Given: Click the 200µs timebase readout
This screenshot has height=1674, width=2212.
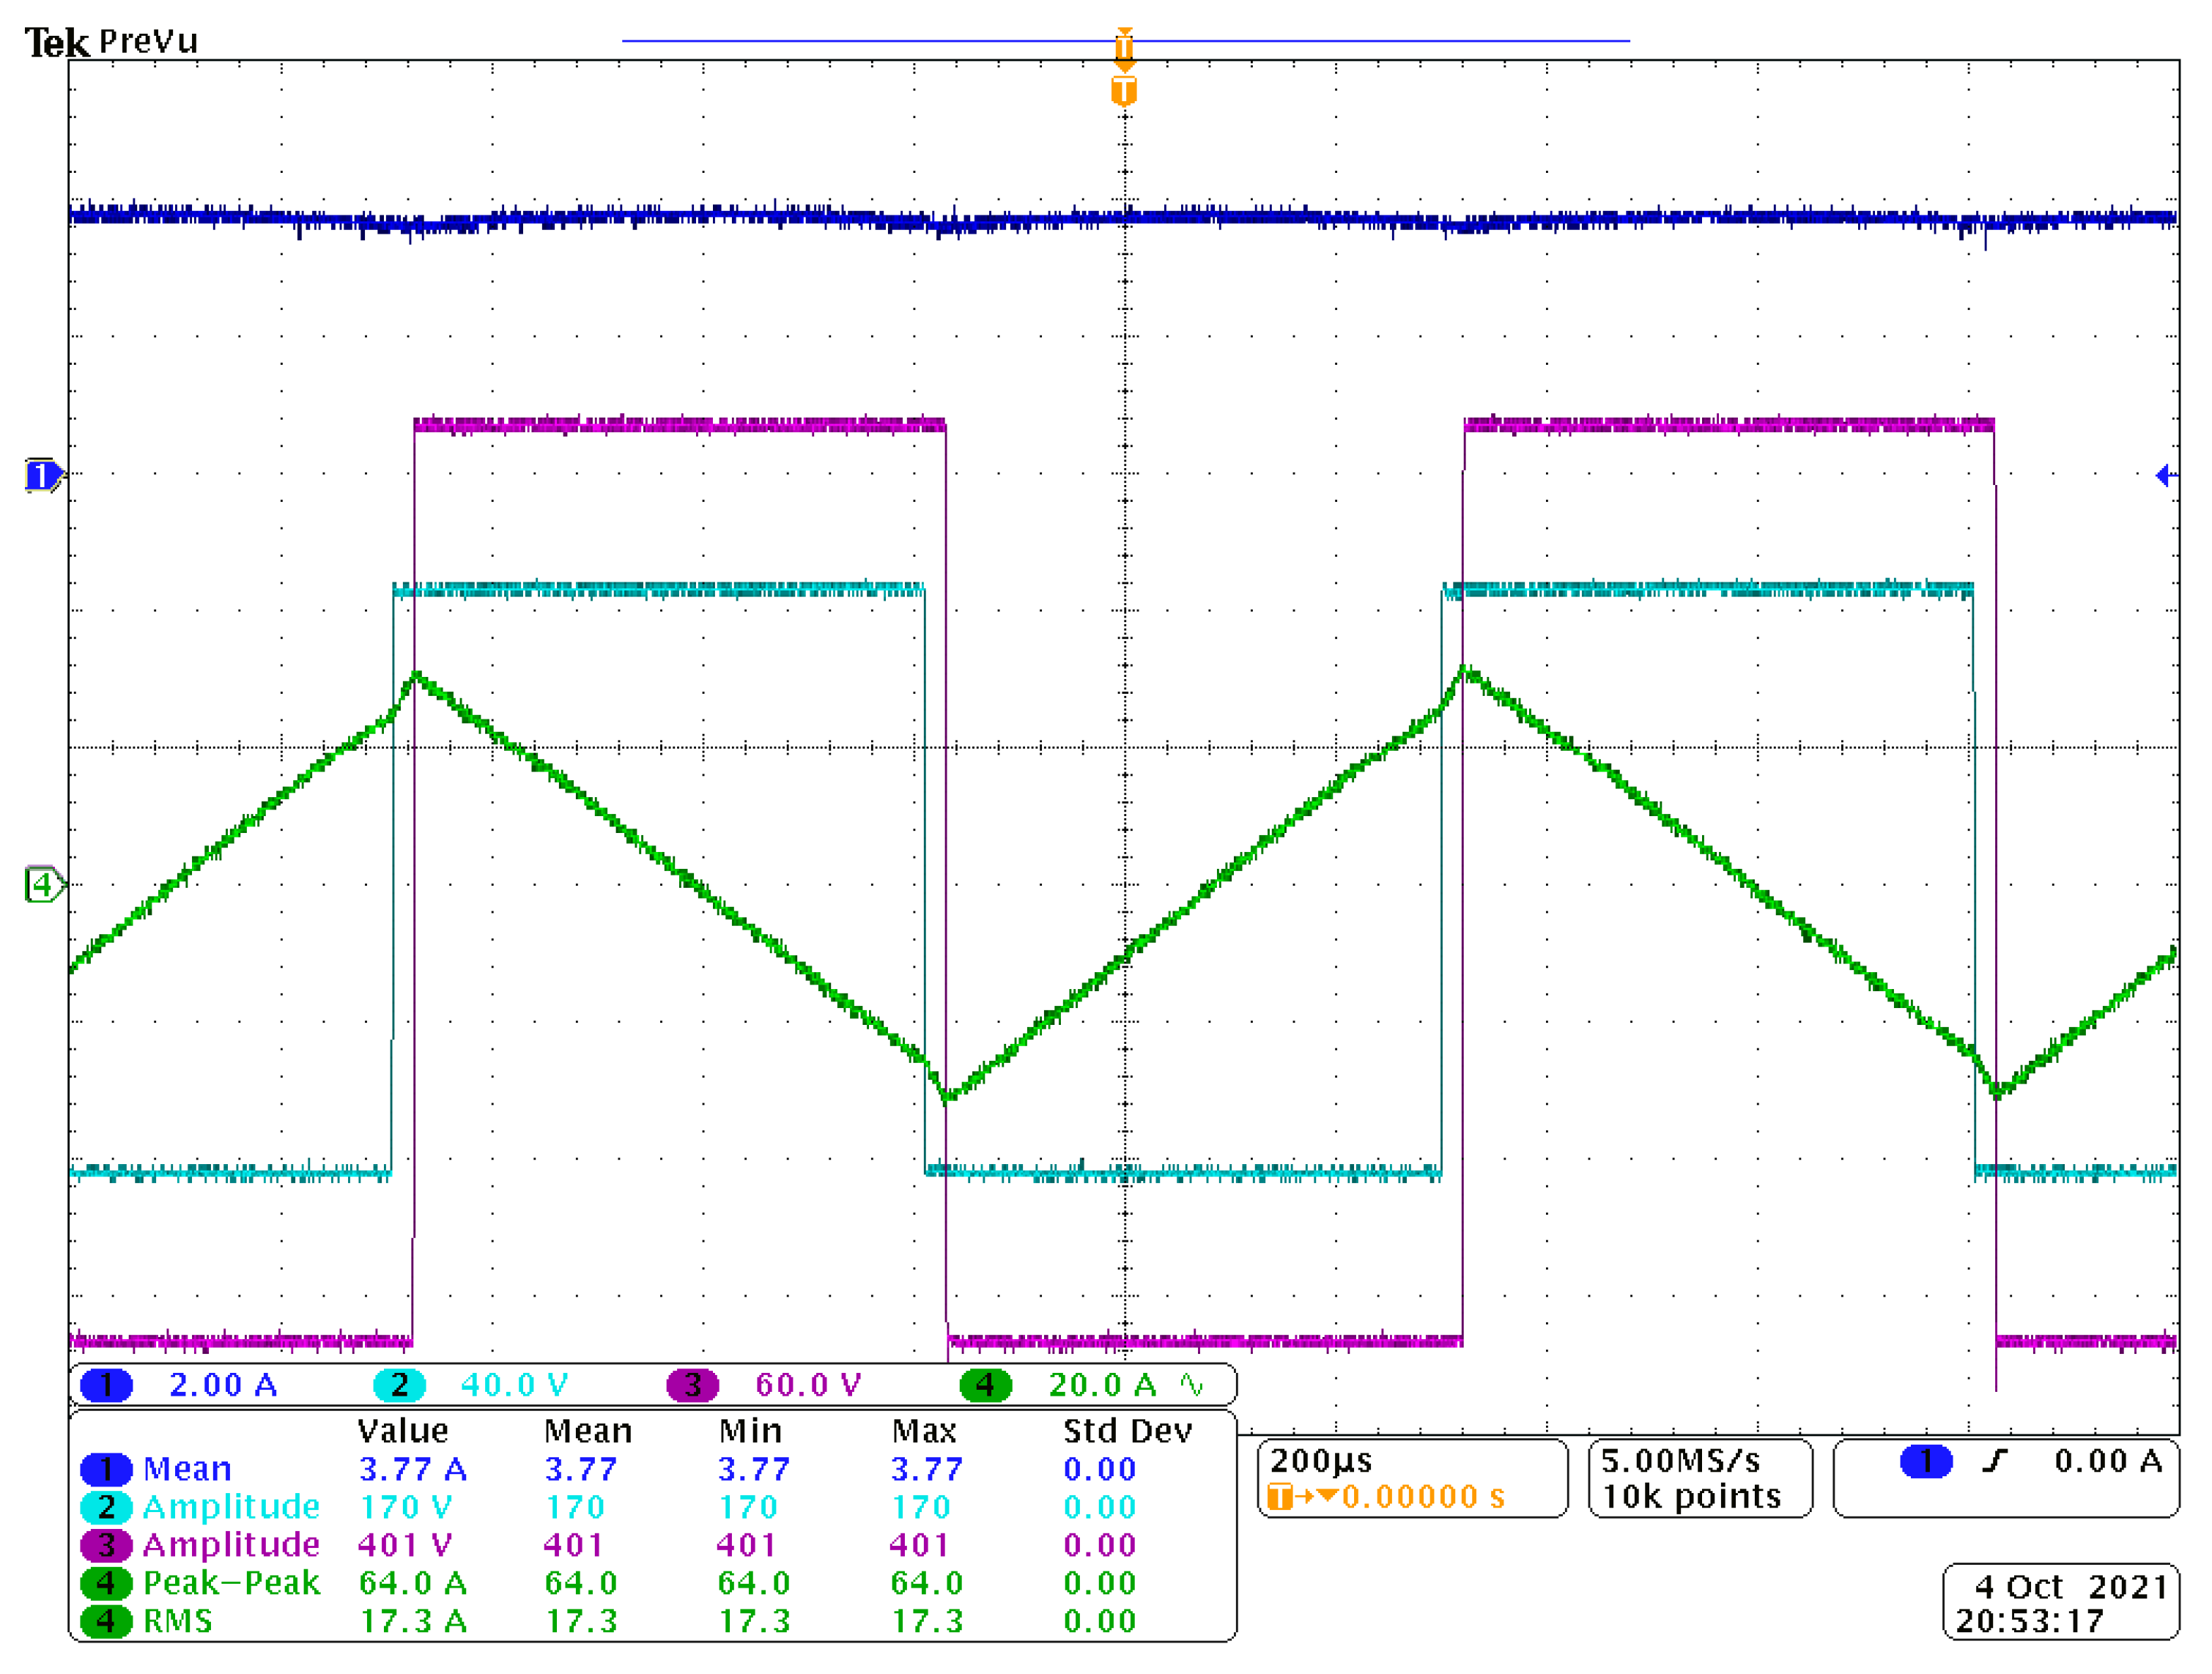Looking at the screenshot, I should [1321, 1461].
